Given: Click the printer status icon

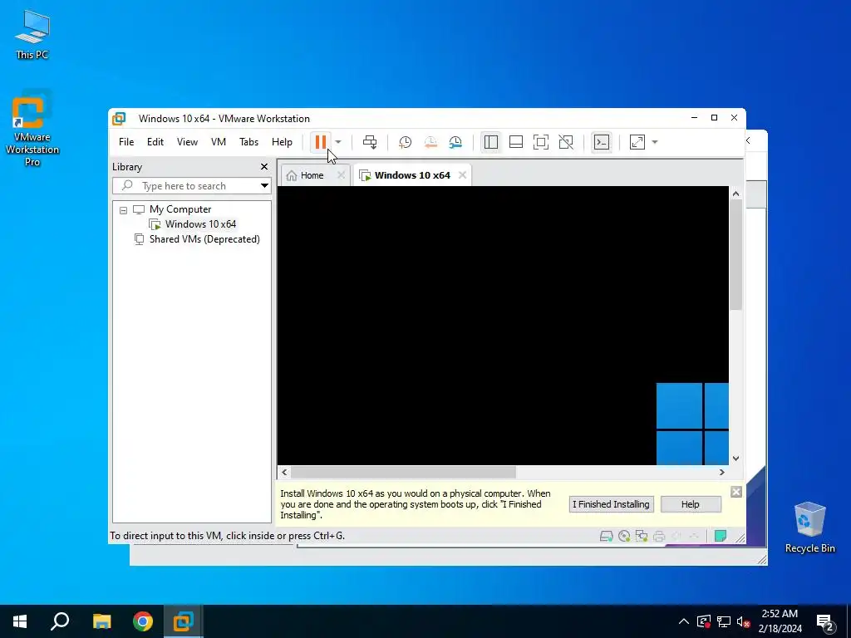Looking at the screenshot, I should 659,537.
